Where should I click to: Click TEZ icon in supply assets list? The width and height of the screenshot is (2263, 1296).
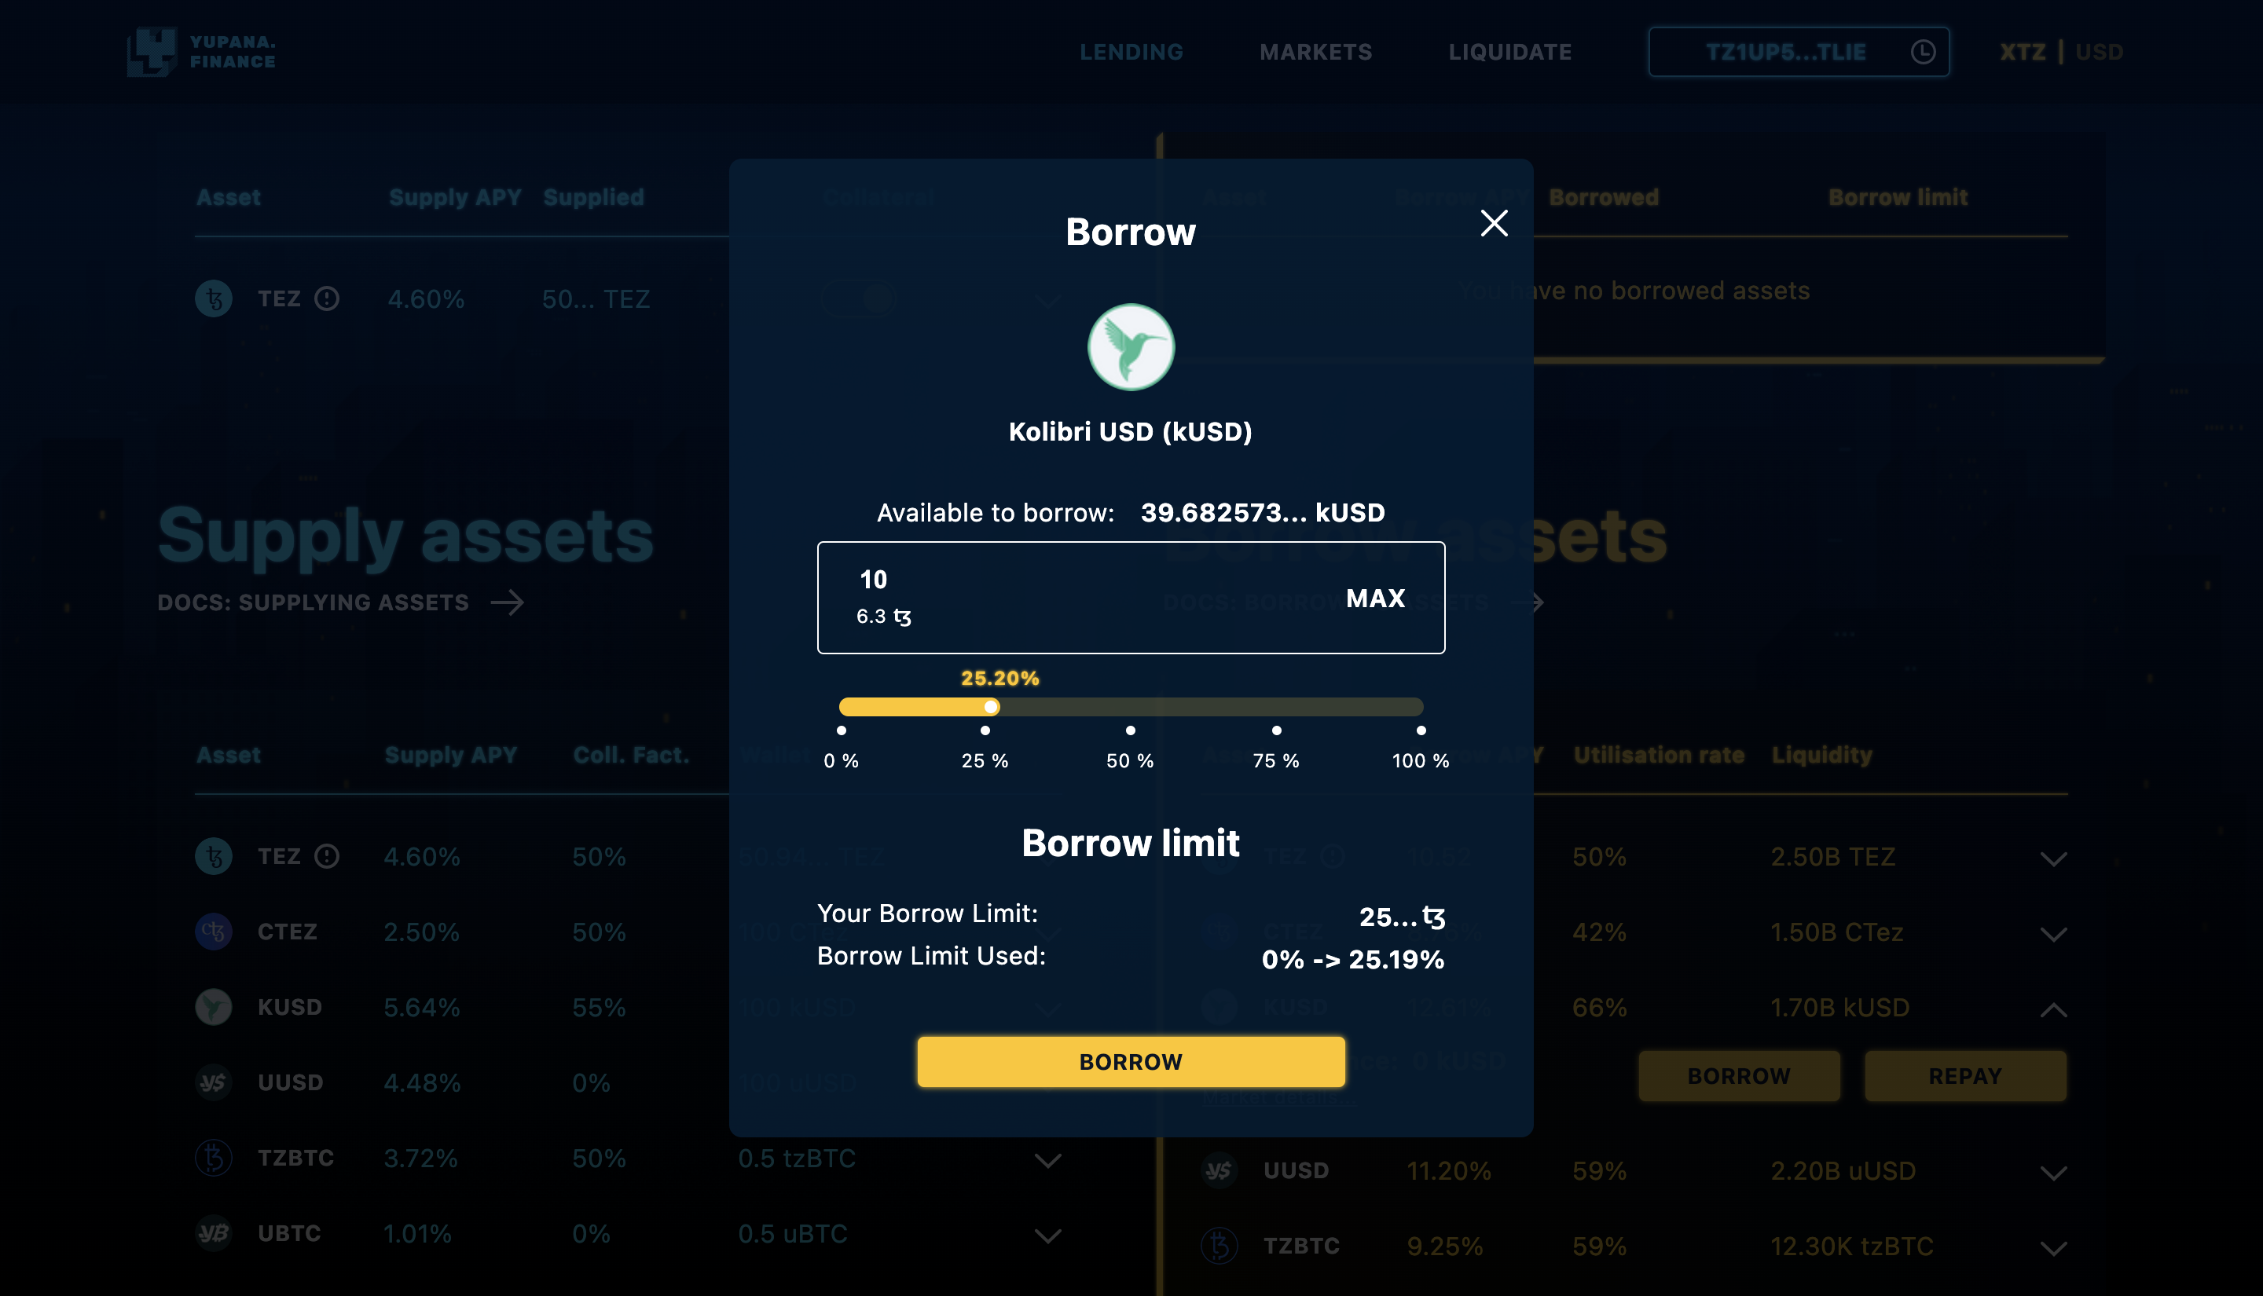214,856
